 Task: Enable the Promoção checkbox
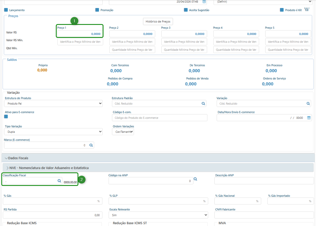click(97, 10)
